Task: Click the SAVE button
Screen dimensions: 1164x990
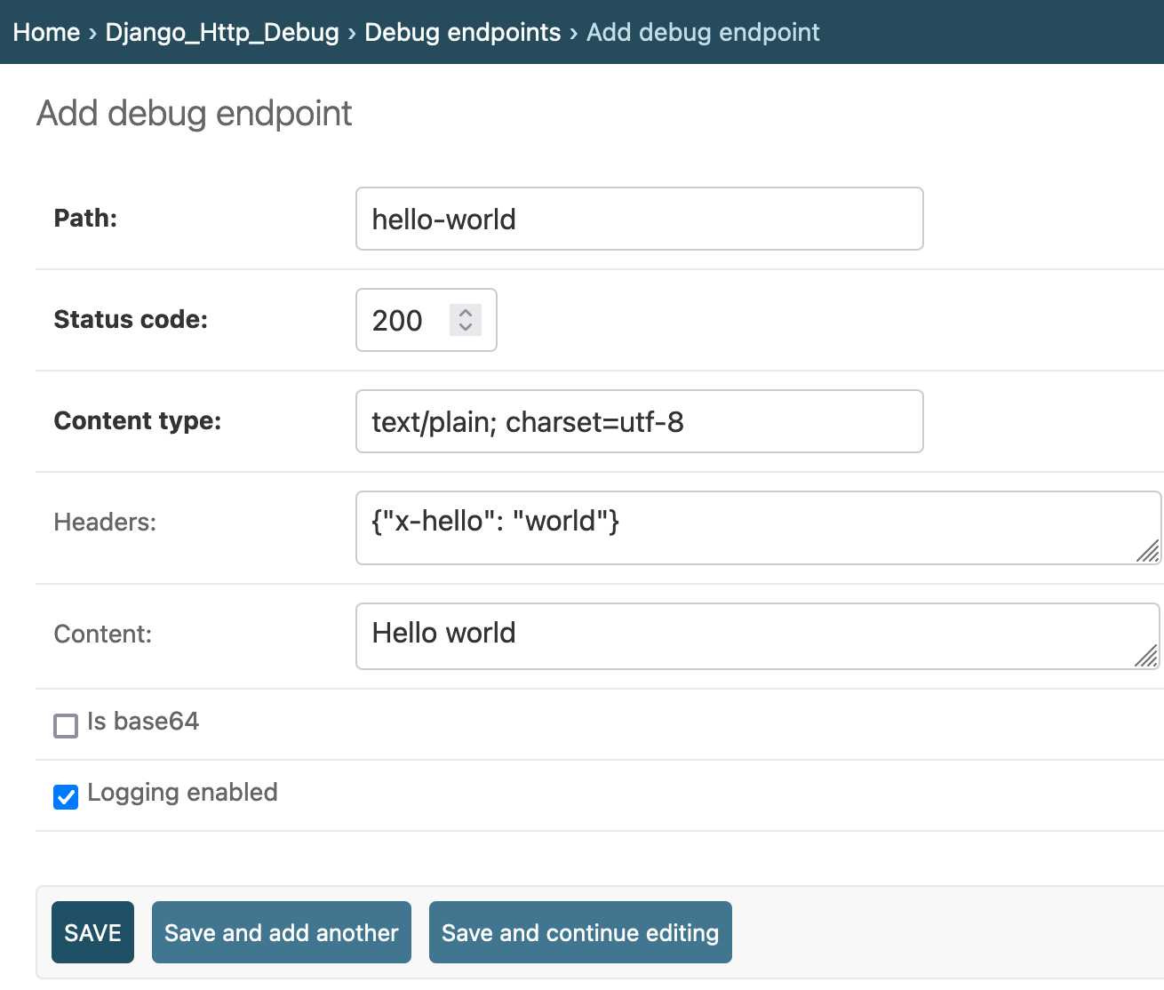Action: pyautogui.click(x=92, y=932)
